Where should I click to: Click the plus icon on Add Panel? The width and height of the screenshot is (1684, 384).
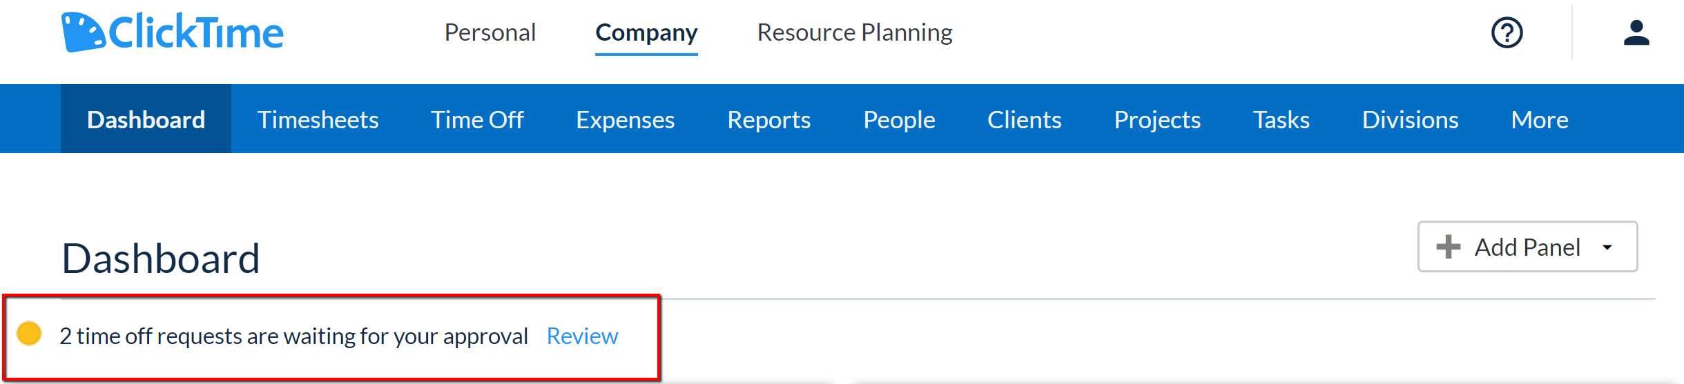(x=1448, y=247)
